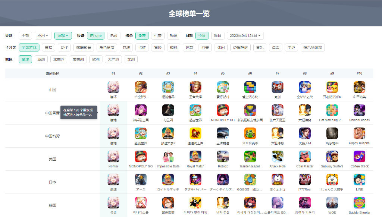
Task: Filter region by 亚洲
Action: tap(41, 59)
